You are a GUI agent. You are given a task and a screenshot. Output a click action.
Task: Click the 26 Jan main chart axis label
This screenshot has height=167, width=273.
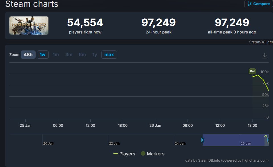155,125
